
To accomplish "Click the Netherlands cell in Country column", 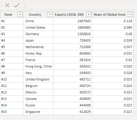I will coord(38,47).
